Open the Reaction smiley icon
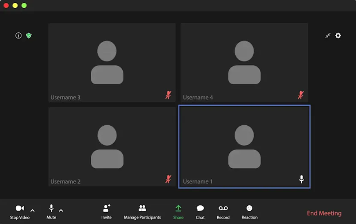 point(249,208)
